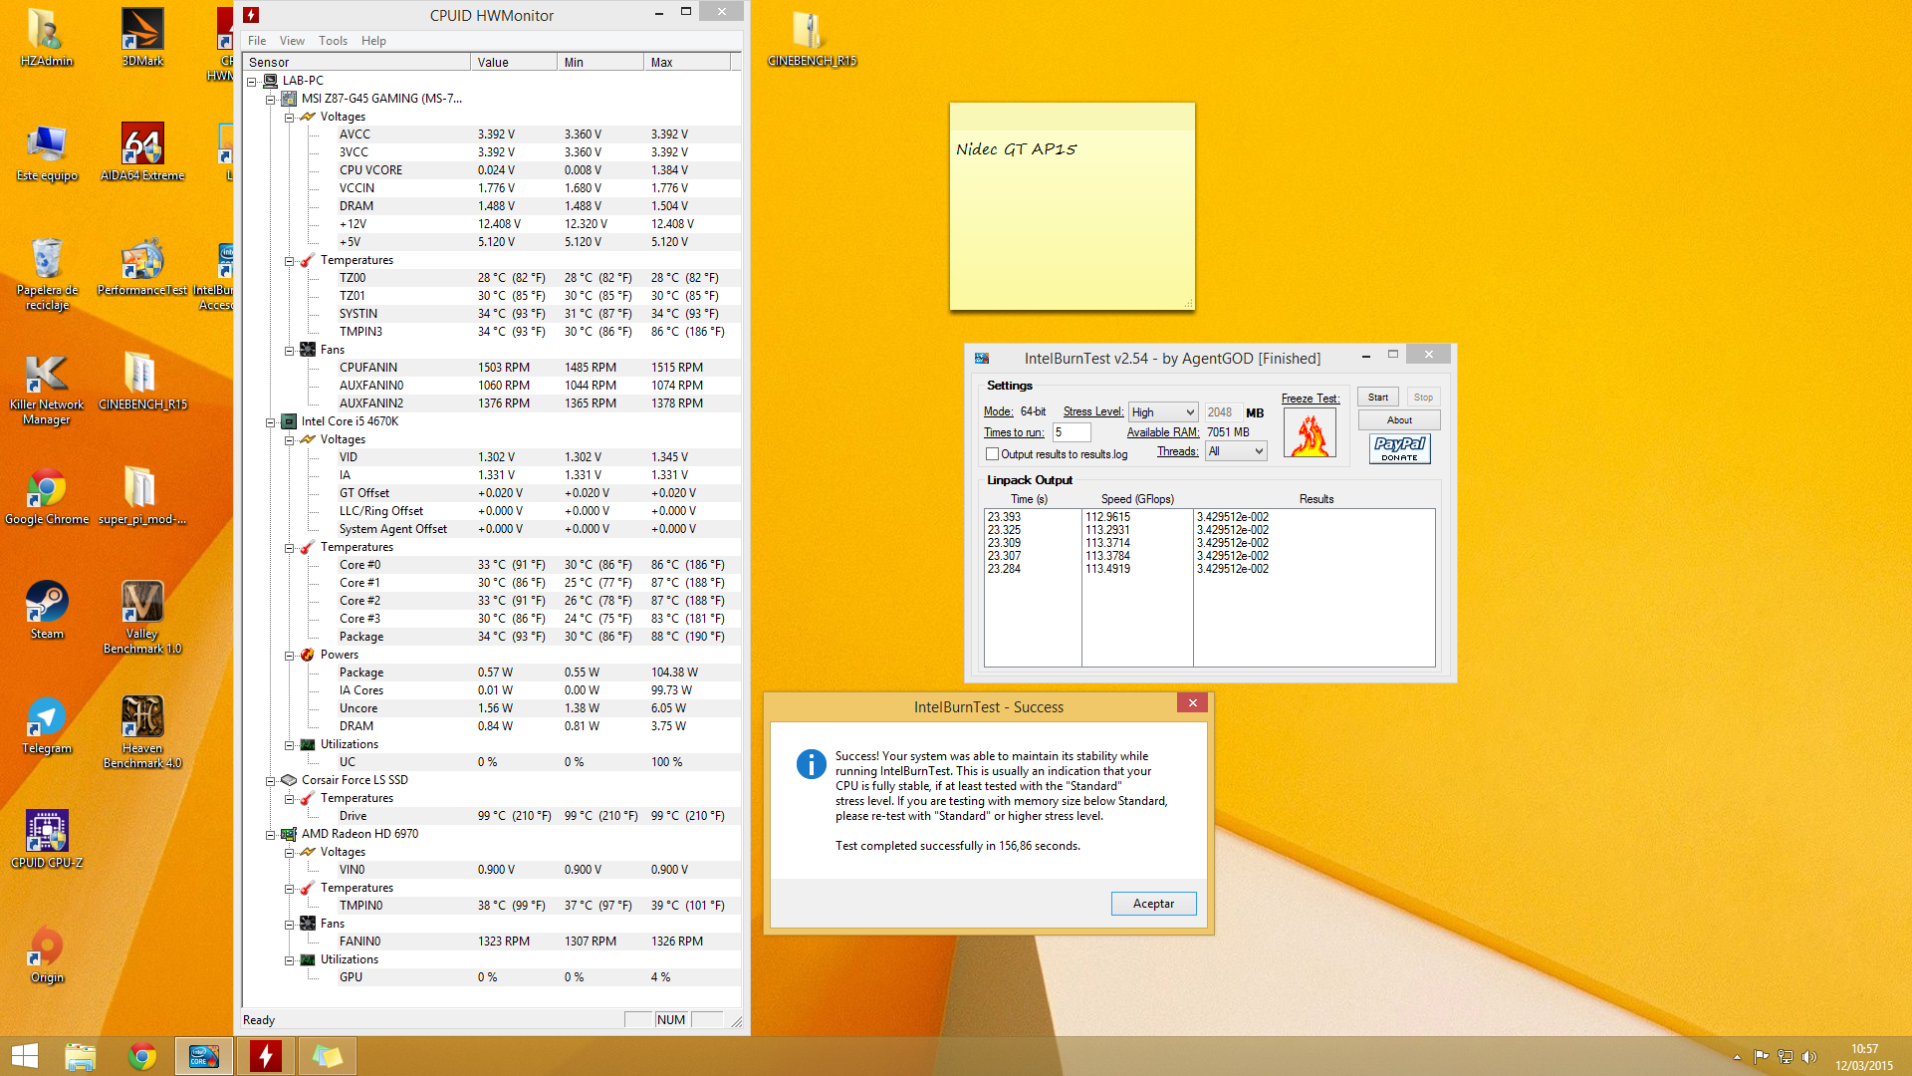Click Aceptar in the Success dialog
This screenshot has width=1912, height=1076.
point(1153,903)
